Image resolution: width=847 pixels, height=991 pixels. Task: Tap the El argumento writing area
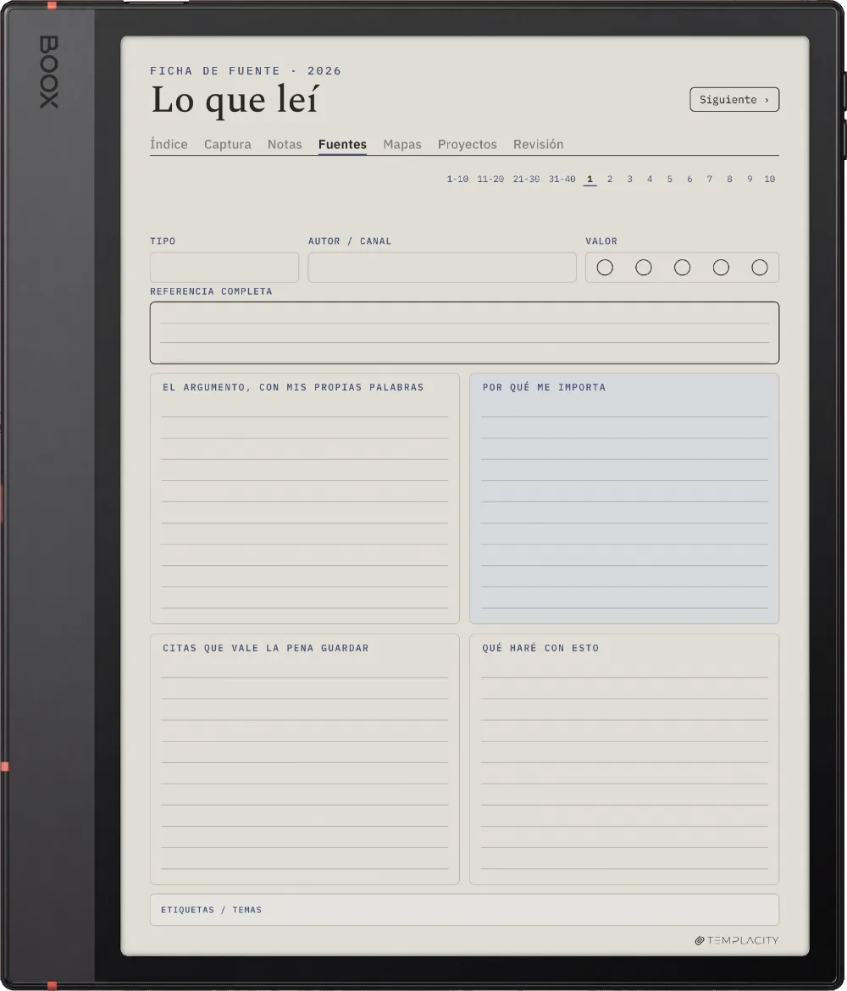305,499
